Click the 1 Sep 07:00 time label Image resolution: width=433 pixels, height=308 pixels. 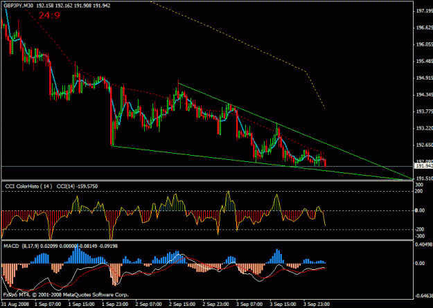48,304
